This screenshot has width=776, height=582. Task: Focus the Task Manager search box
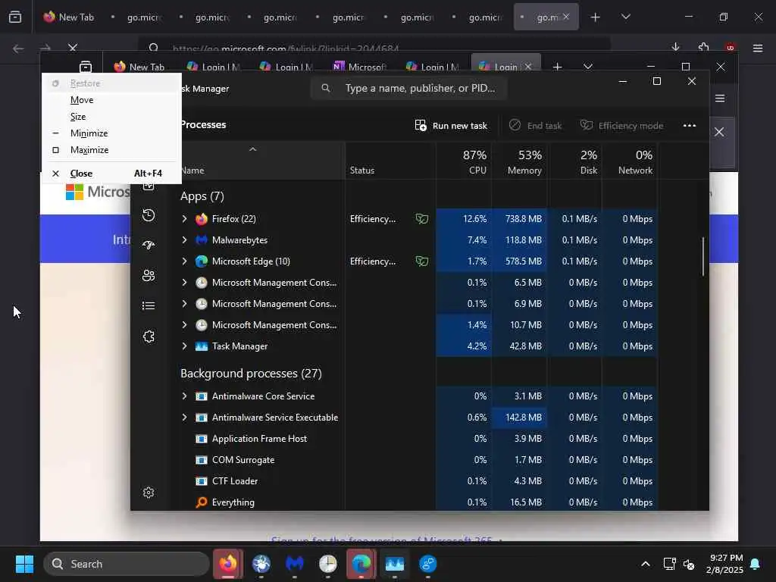click(408, 88)
